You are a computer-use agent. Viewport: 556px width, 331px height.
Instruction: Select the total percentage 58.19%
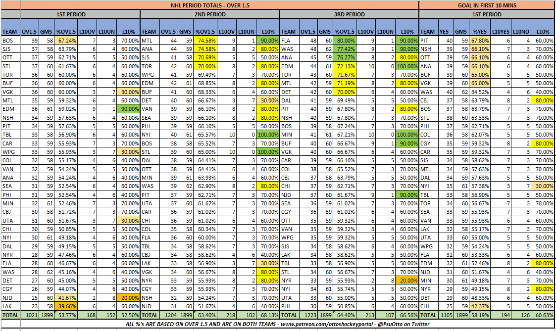(x=480, y=315)
